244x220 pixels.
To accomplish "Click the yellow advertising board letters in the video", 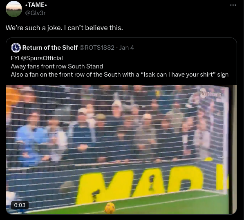I will pos(152,185).
